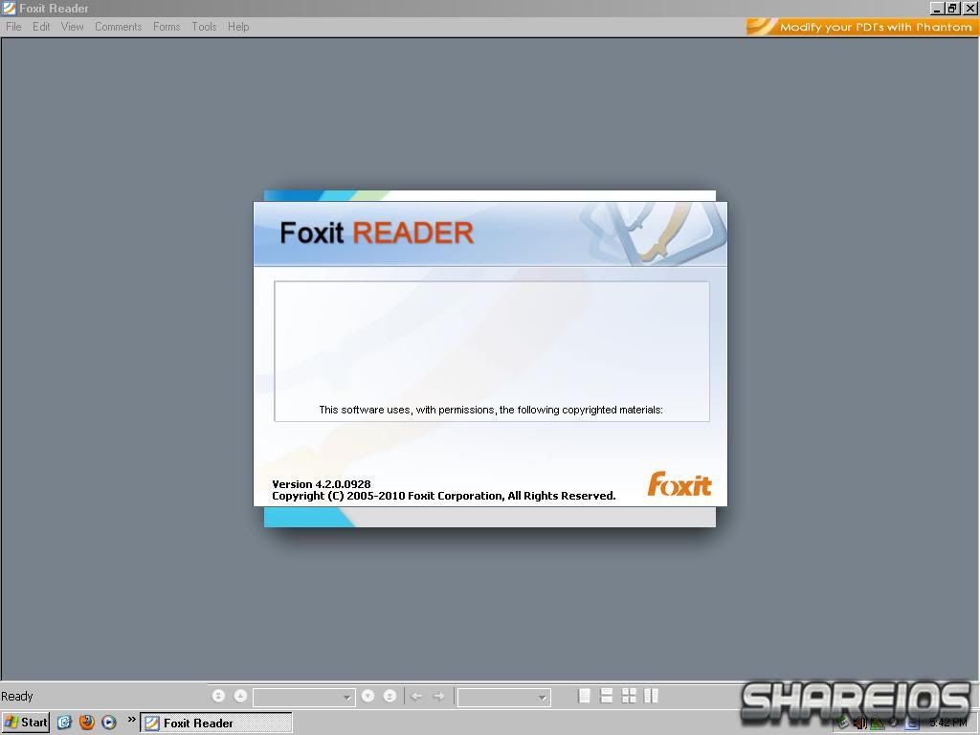Select continuous facing layout icon

point(629,696)
